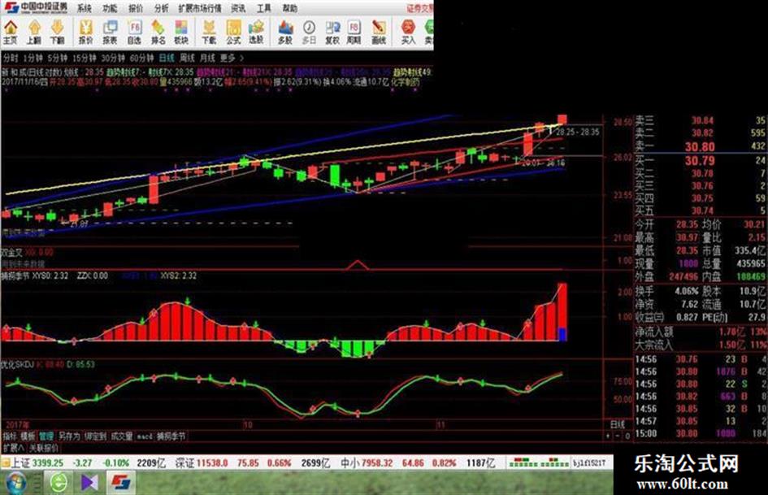
Task: Open the 分析 menu
Action: 161,8
